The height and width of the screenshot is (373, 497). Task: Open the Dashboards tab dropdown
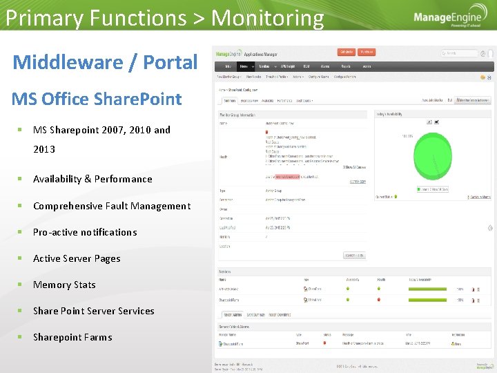(304, 101)
